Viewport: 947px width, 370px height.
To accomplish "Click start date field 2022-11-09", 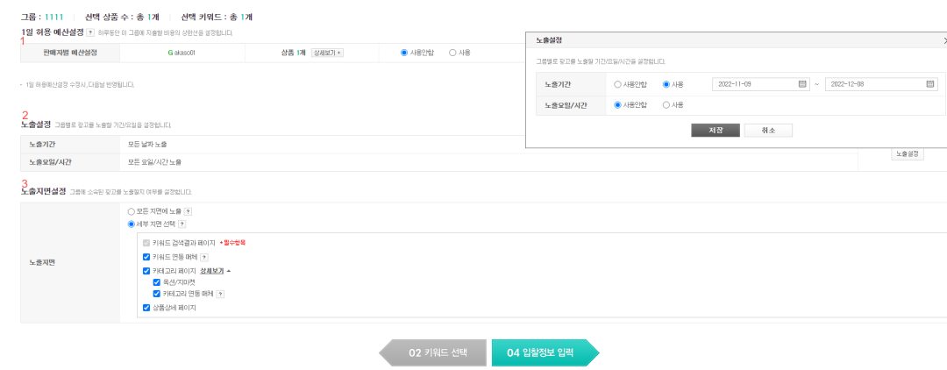I will click(759, 84).
